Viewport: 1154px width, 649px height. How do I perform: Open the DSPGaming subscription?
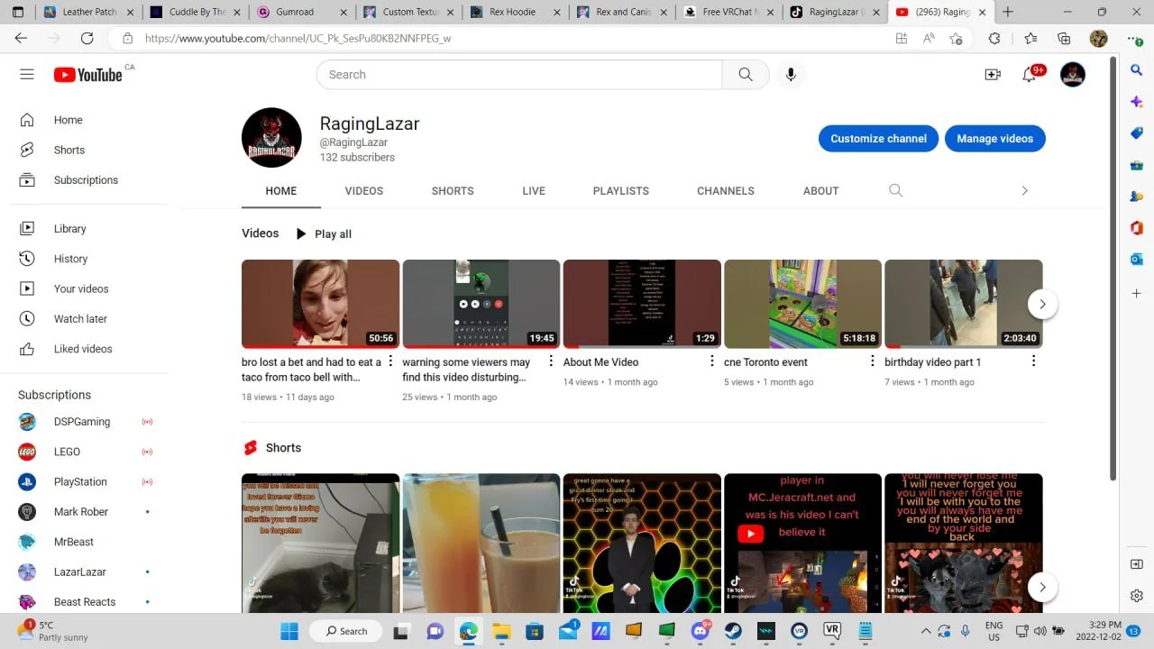84,422
